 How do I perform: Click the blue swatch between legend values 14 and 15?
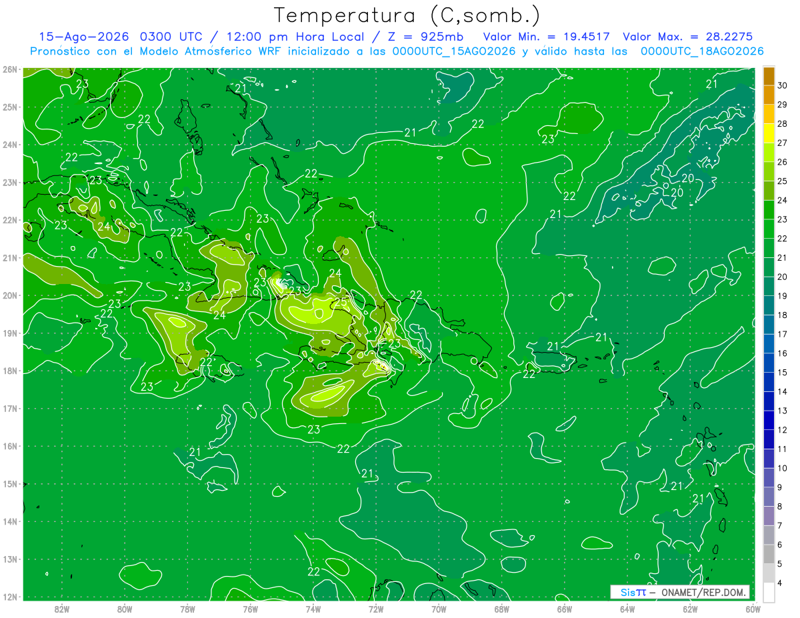click(769, 382)
